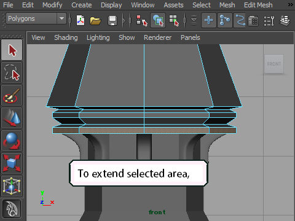
Task: Click the soft modification tool icon
Action: click(12, 209)
